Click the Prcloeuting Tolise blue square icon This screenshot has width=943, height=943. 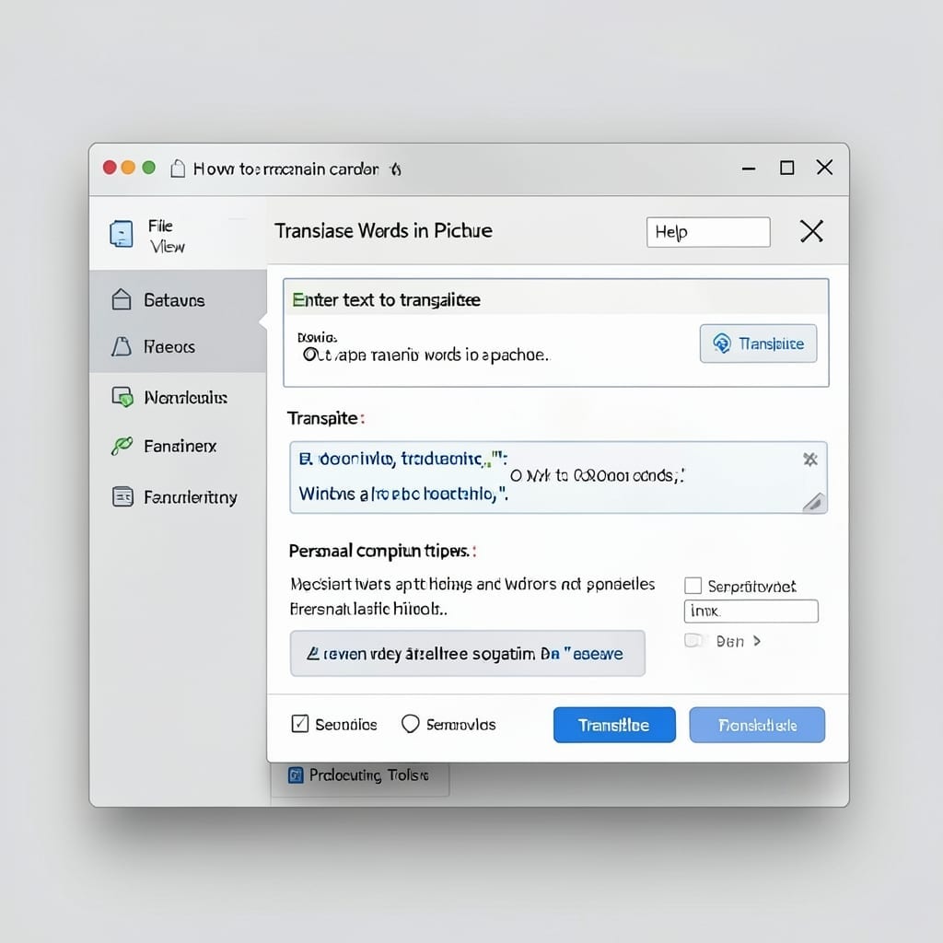(296, 775)
